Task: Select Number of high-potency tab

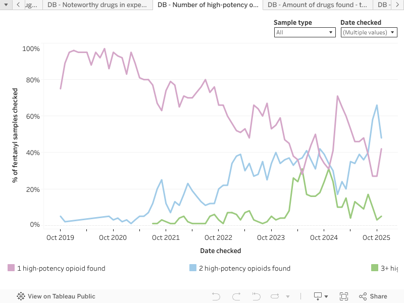Action: coord(208,5)
